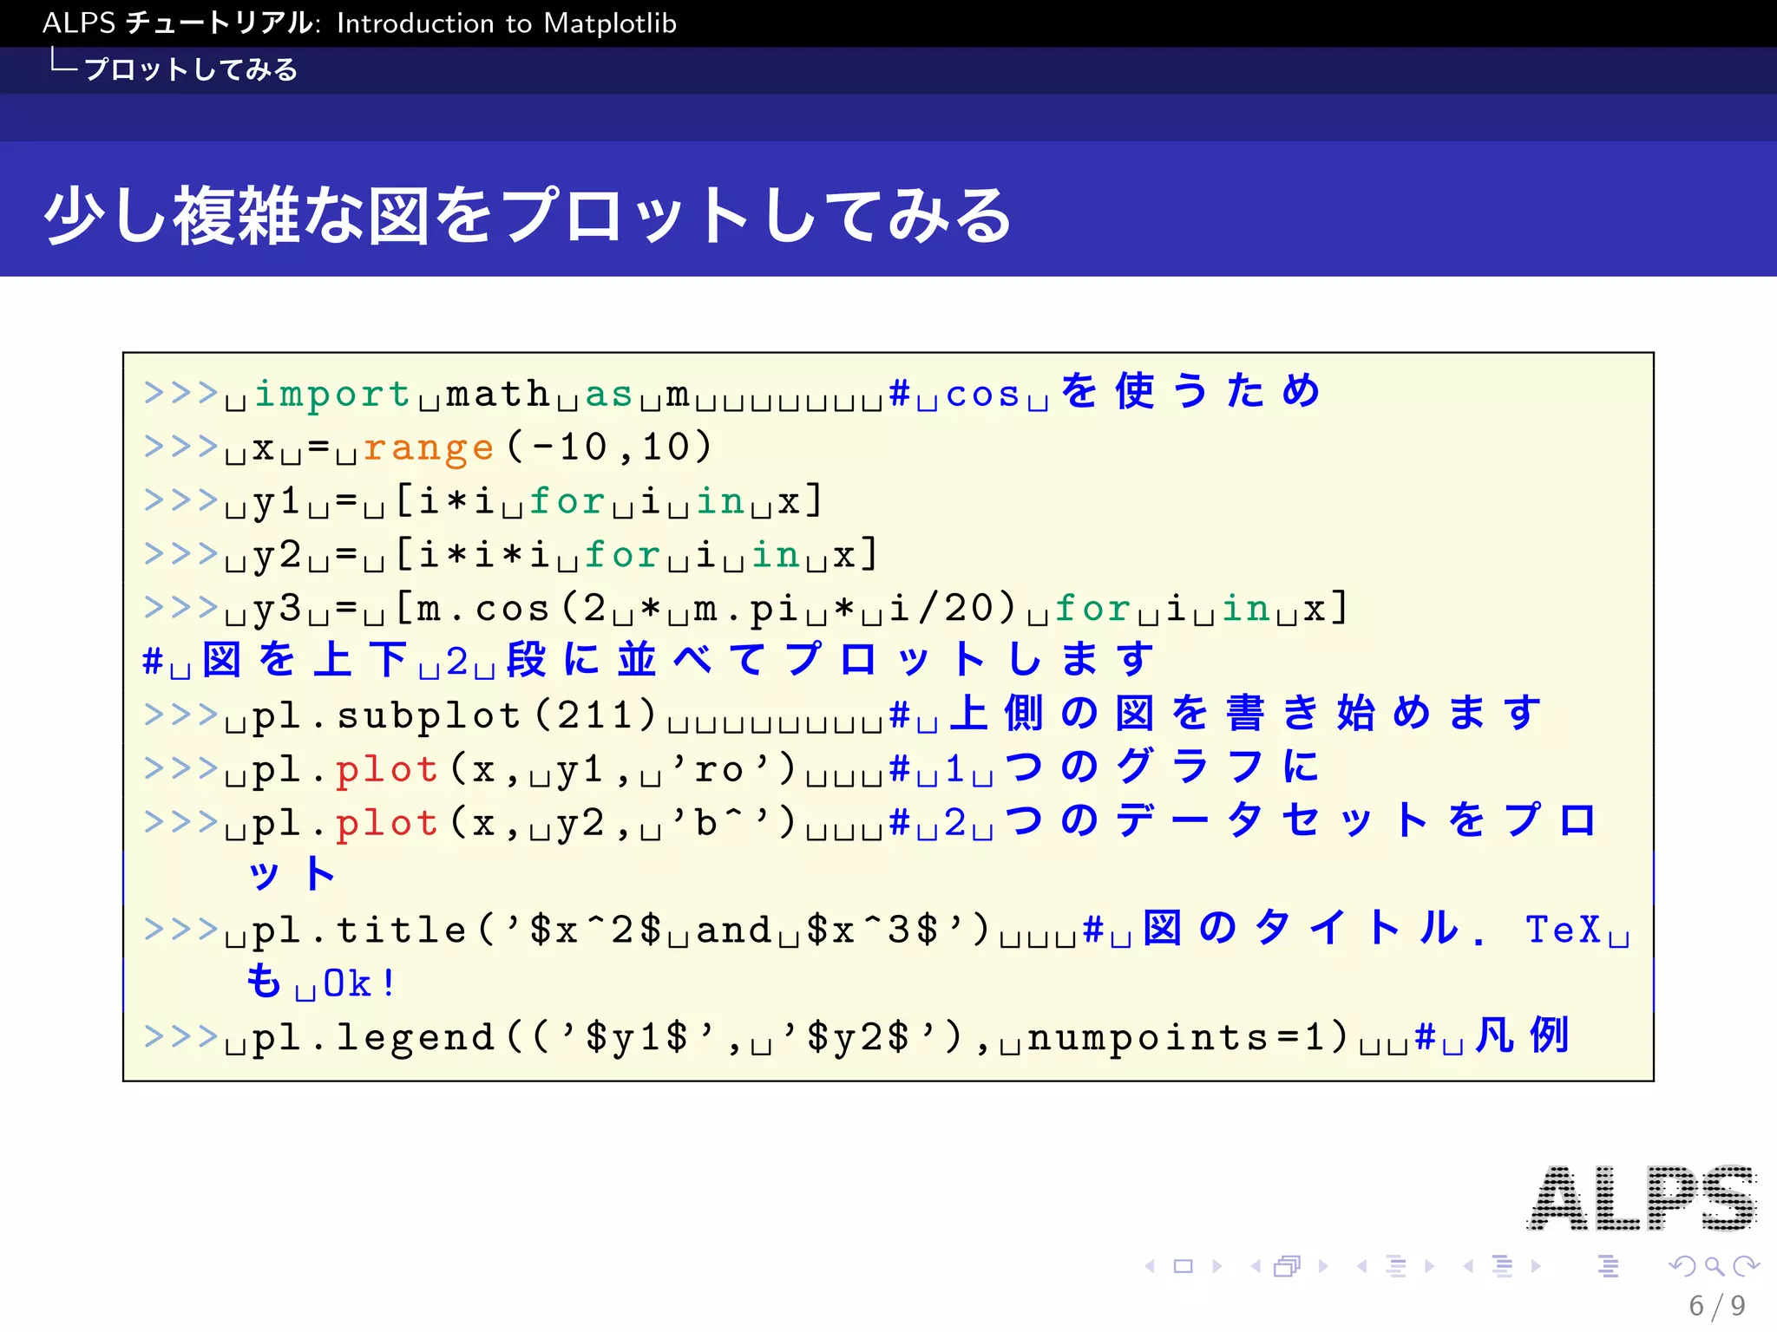Click the comment '# 図を上下 2 段に並べてプロットします'
Viewport: 1777px width, 1332px height.
pos(649,661)
